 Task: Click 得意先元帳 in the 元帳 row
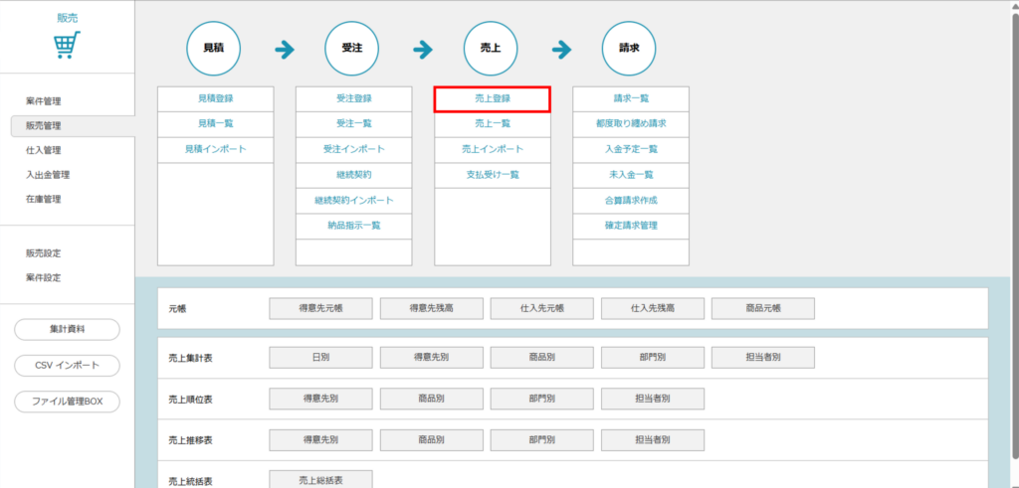320,309
